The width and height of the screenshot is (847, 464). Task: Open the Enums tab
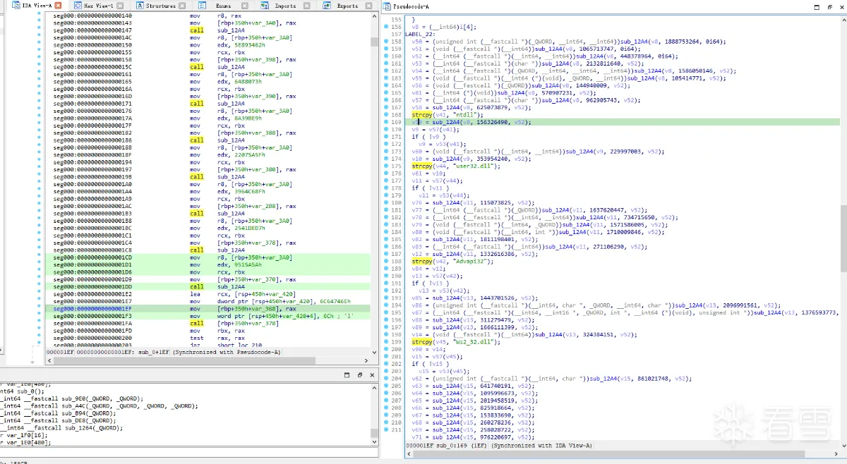coord(224,6)
